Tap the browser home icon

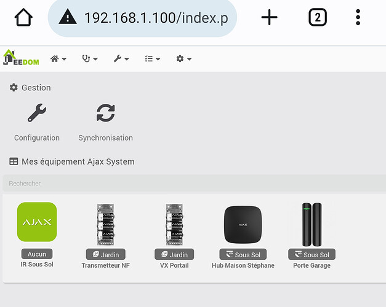pyautogui.click(x=23, y=17)
